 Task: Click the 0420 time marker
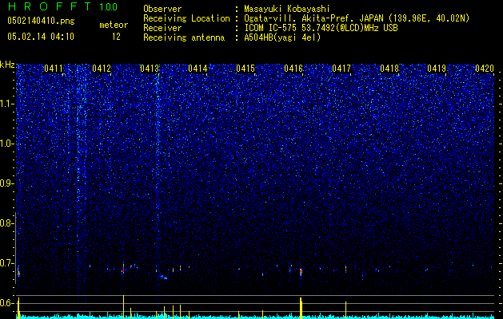(485, 69)
